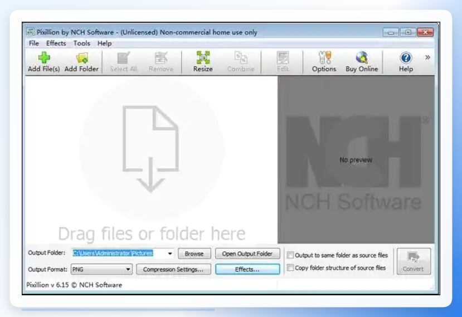462x317 pixels.
Task: Click the Open Output Folder button
Action: click(247, 253)
